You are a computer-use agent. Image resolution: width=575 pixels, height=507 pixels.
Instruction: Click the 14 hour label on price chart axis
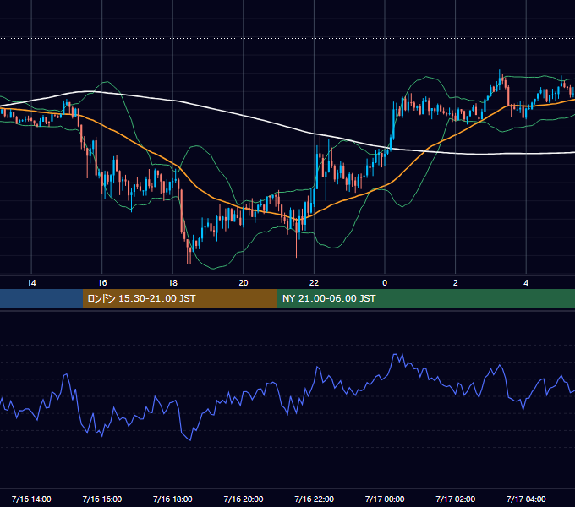[31, 283]
